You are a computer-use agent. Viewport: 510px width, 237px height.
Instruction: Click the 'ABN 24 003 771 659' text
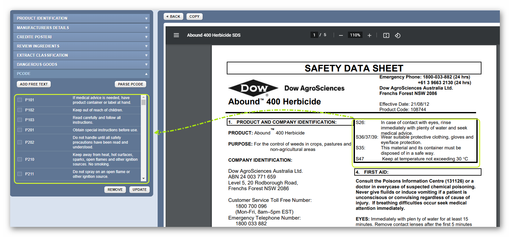(252, 177)
